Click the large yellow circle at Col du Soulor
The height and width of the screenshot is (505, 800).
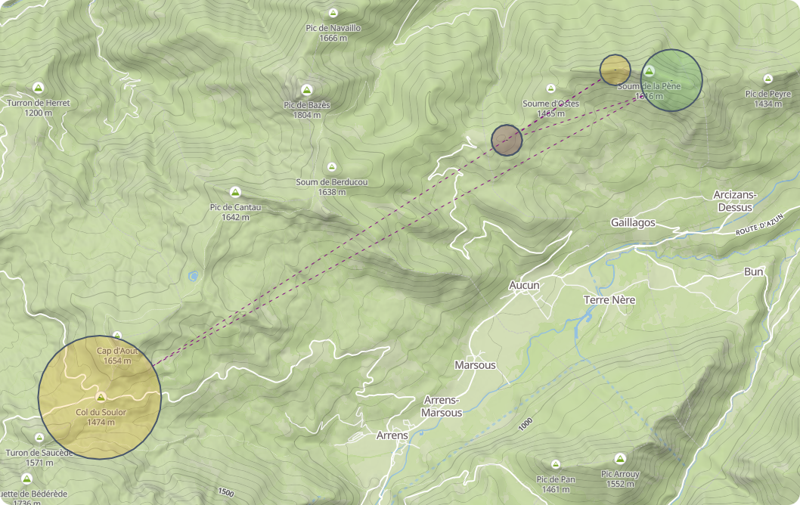coord(100,398)
